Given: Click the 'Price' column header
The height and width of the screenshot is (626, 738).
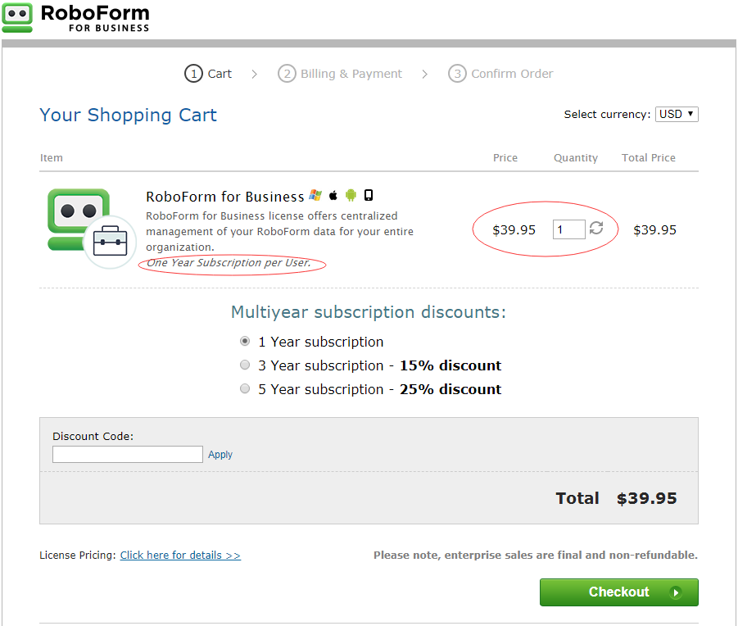Looking at the screenshot, I should coord(505,158).
